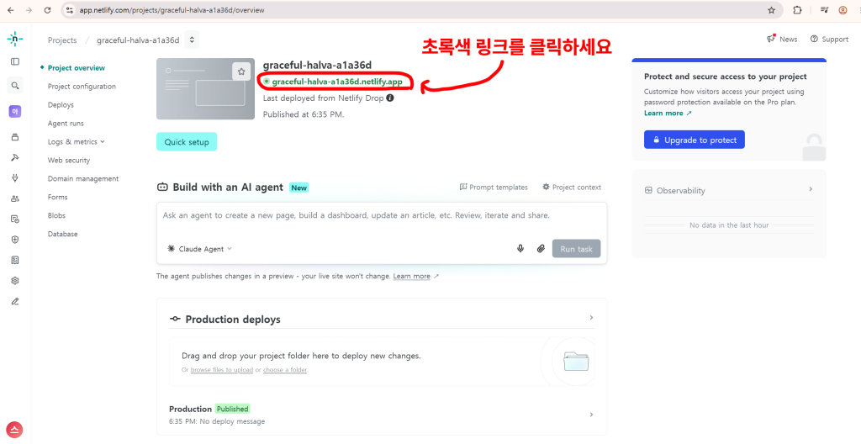This screenshot has width=861, height=444.
Task: Click the red user avatar at bottom-left
Action: point(15,430)
